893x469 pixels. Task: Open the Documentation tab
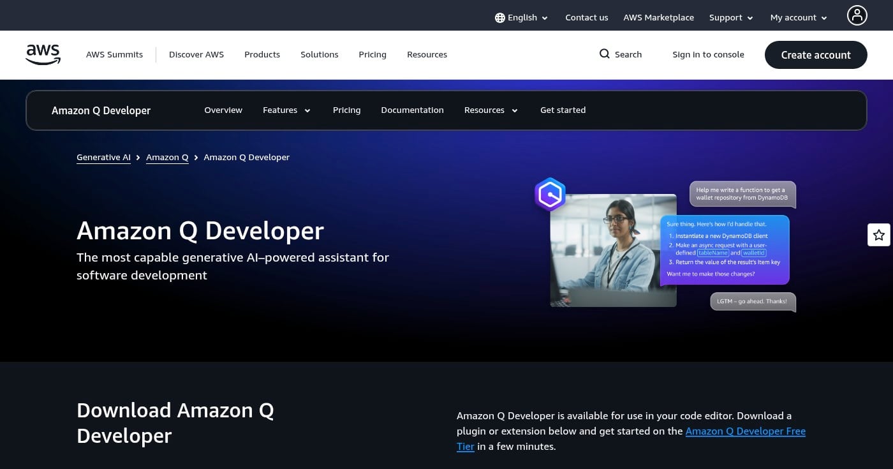pos(412,110)
